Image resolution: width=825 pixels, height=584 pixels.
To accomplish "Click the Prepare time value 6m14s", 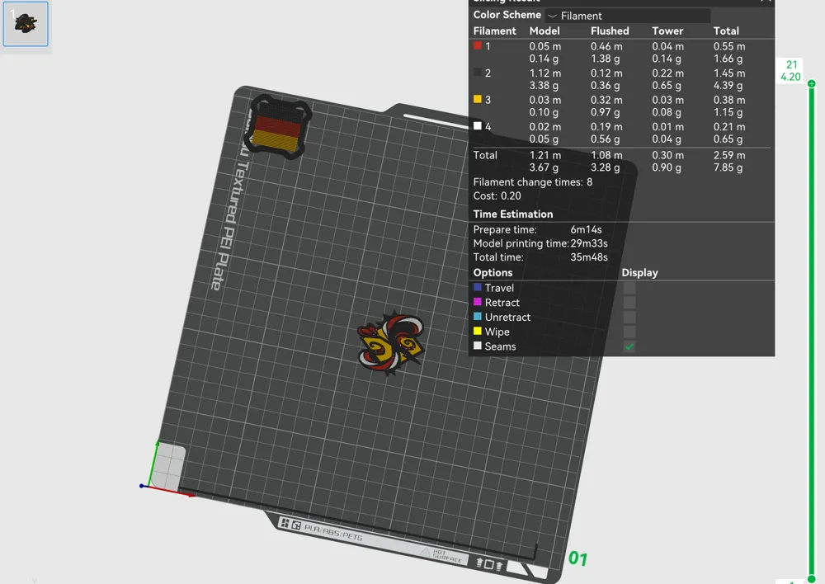I will (x=586, y=229).
